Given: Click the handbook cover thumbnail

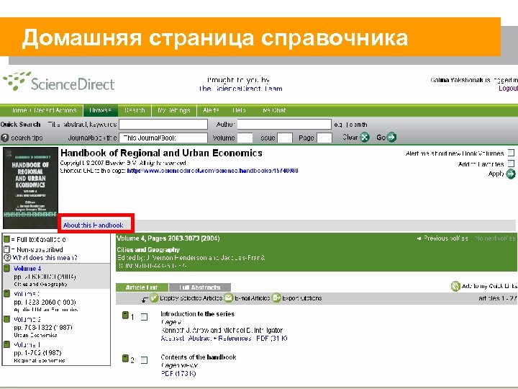Looking at the screenshot, I should click(30, 188).
